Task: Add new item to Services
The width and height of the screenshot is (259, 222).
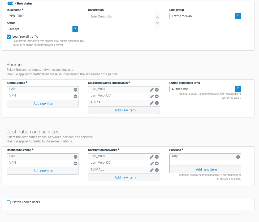Action: [206, 169]
